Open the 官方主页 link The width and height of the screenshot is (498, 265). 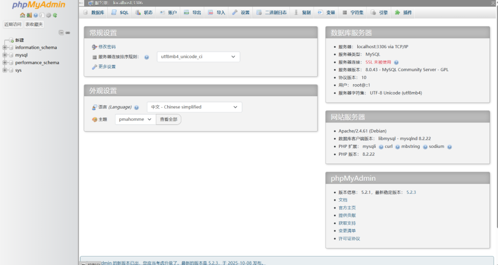(347, 208)
